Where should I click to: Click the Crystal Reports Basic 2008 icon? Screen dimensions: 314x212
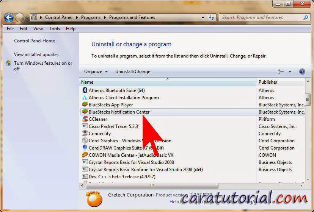tap(85, 162)
